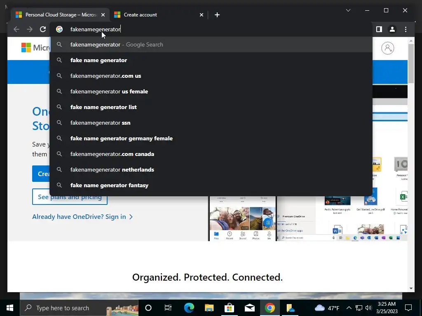The image size is (422, 316).
Task: Open Chrome's three-dot menu
Action: (x=406, y=29)
